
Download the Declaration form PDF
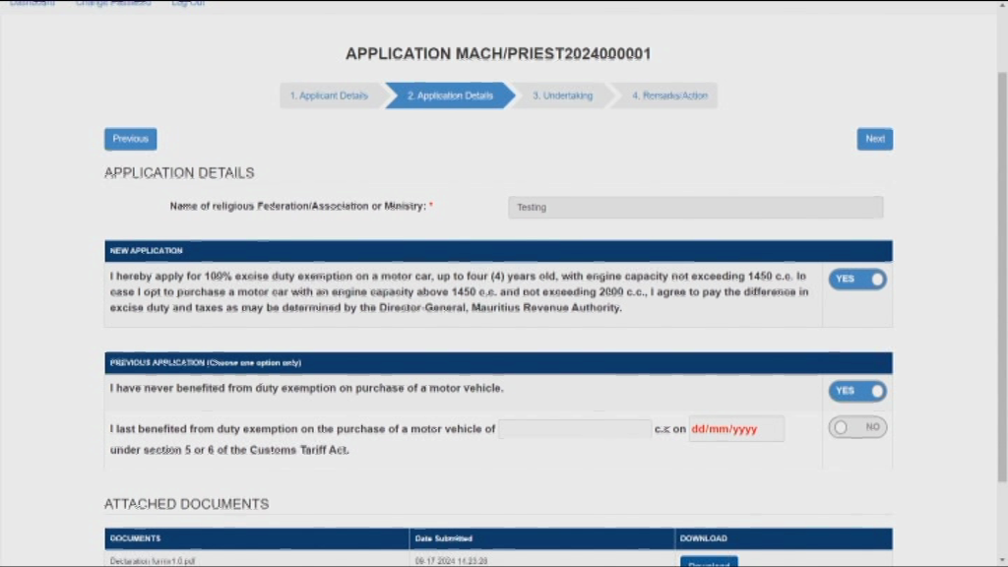[708, 563]
